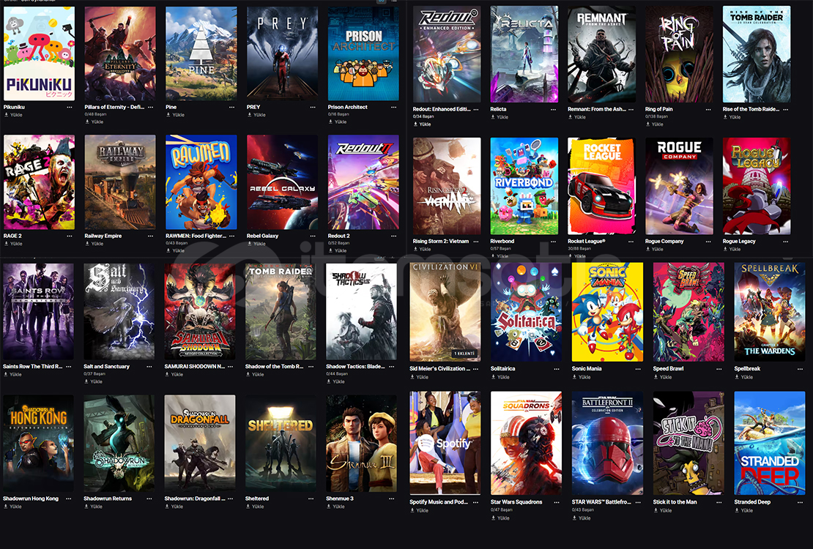This screenshot has height=549, width=813.
Task: Show the ellipsis menu for Shadowrun Returns
Action: pyautogui.click(x=149, y=498)
